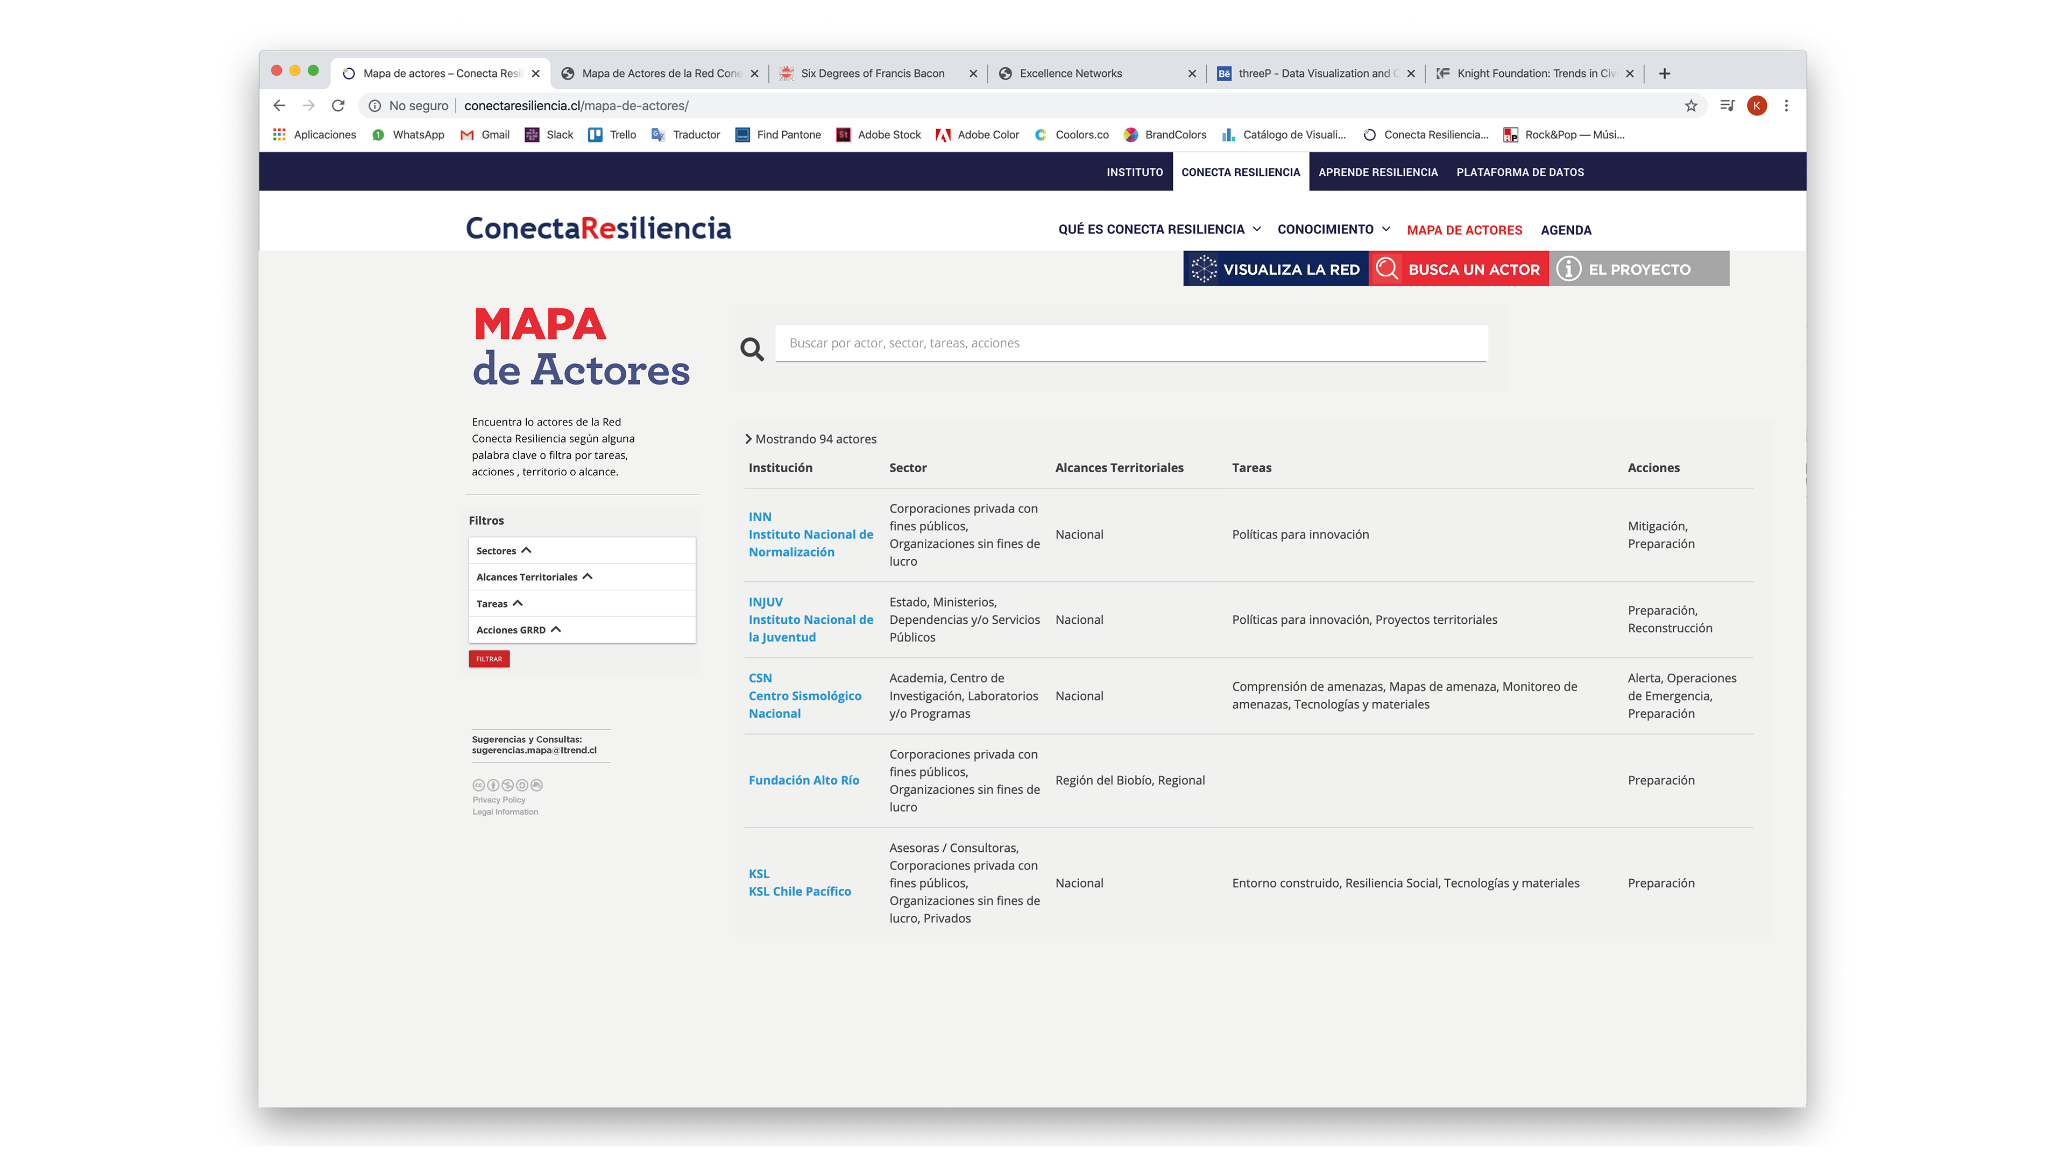
Task: Select APRENDE RESILIENCIA in the top bar
Action: [x=1378, y=172]
